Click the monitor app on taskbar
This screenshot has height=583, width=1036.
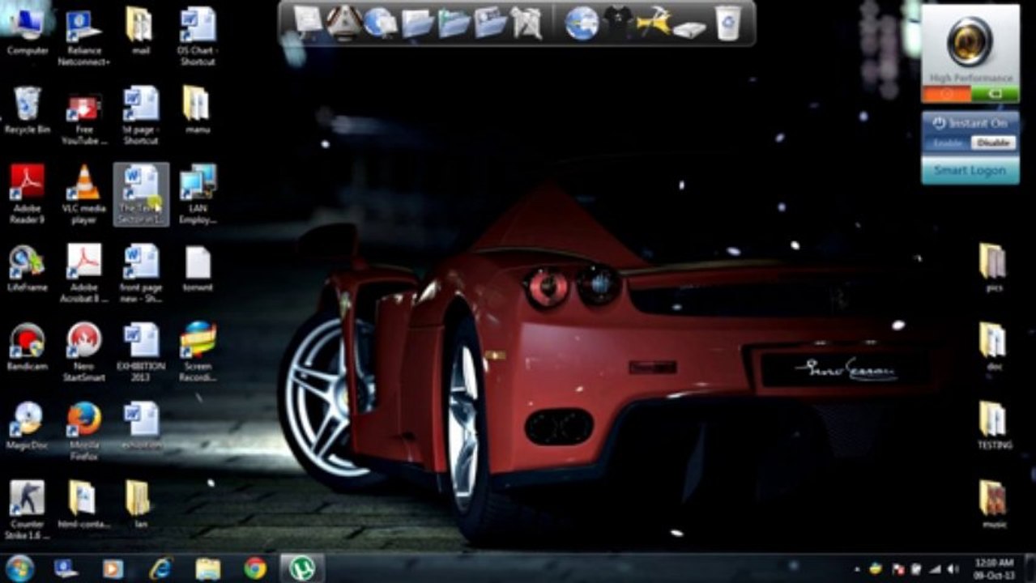point(66,568)
